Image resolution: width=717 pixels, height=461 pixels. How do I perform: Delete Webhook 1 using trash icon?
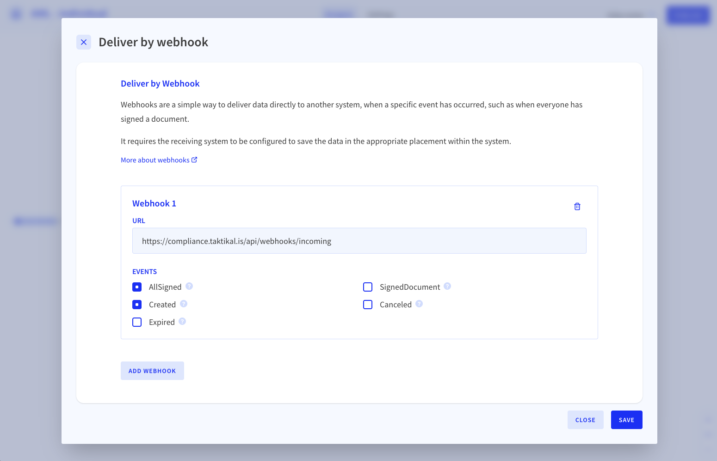point(577,206)
